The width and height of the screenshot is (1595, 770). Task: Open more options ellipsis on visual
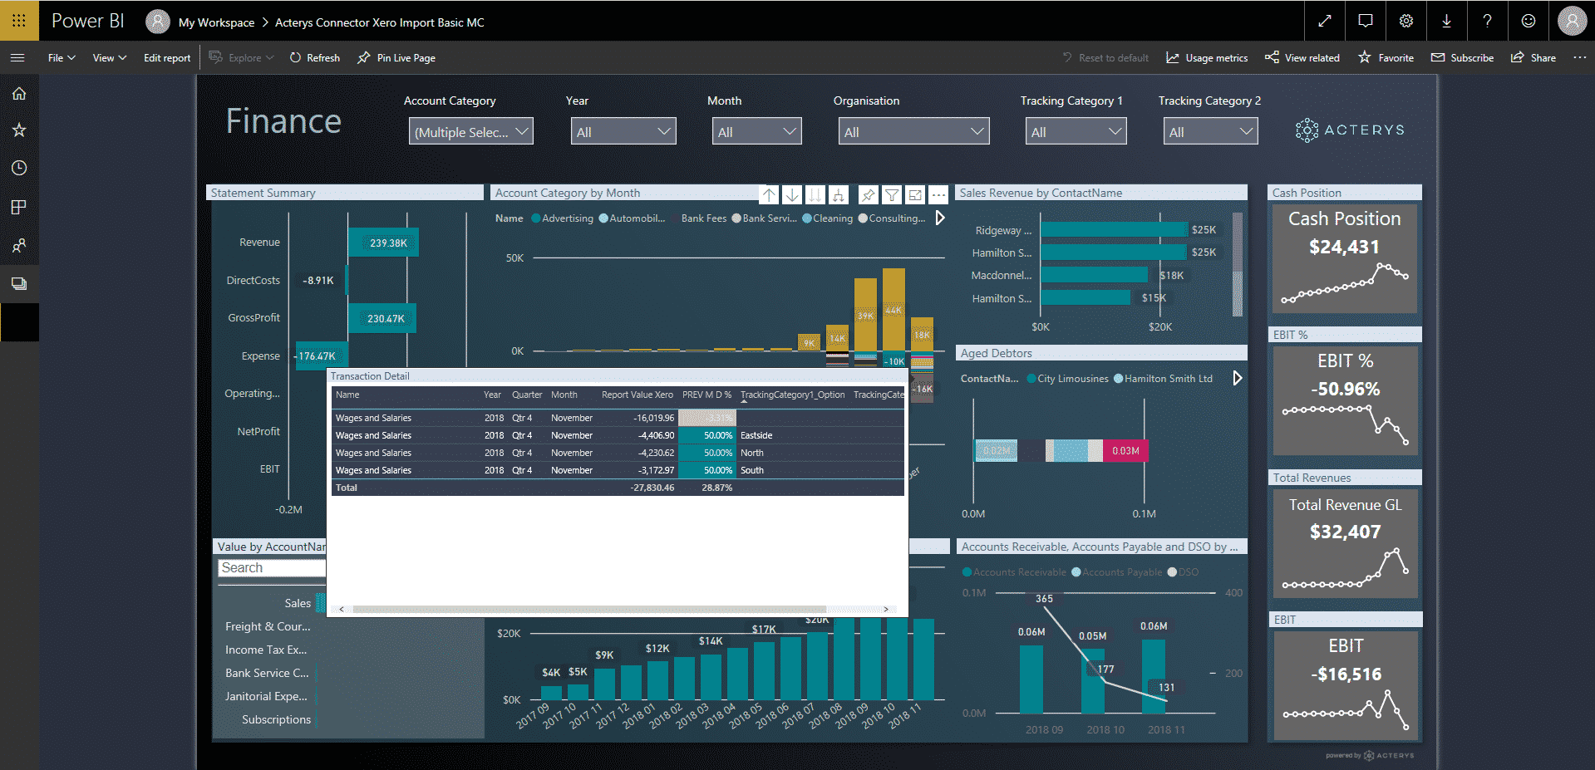tap(938, 195)
